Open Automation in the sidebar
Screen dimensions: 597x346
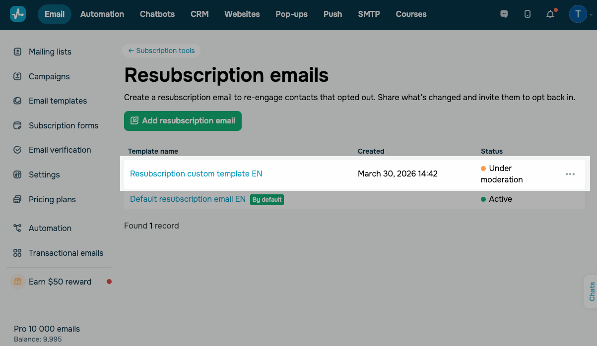tap(50, 228)
